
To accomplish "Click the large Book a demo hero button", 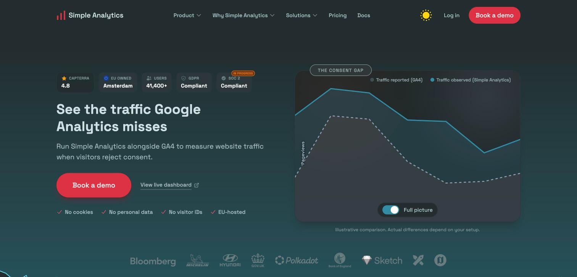I will (94, 185).
